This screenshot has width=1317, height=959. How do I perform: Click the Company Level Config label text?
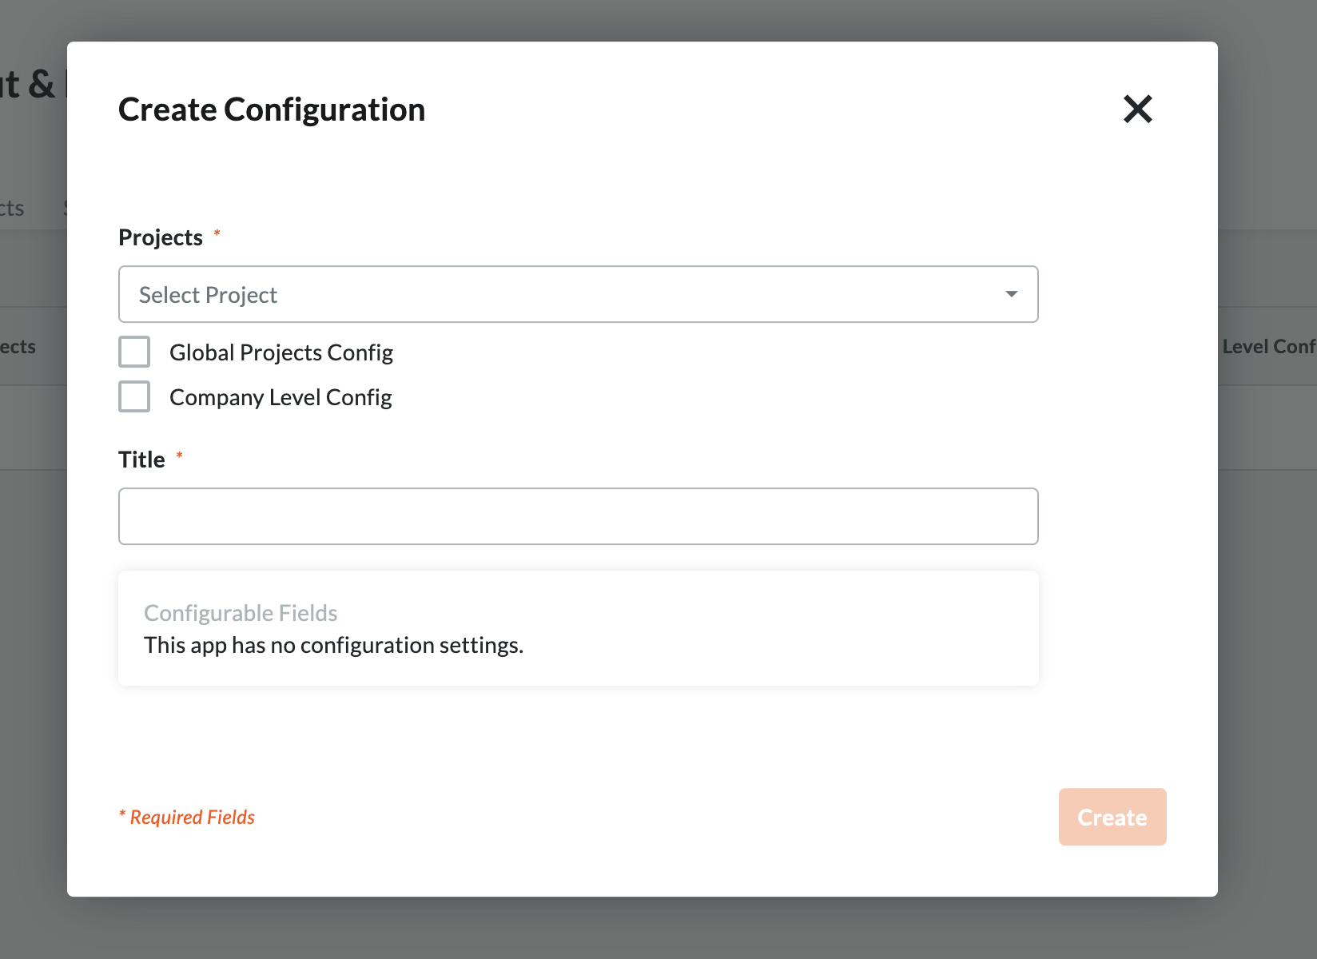[281, 397]
